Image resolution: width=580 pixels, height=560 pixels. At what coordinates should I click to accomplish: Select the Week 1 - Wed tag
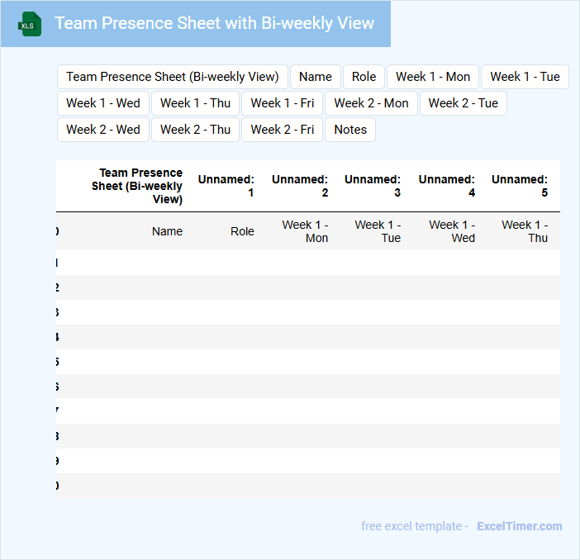tap(103, 103)
